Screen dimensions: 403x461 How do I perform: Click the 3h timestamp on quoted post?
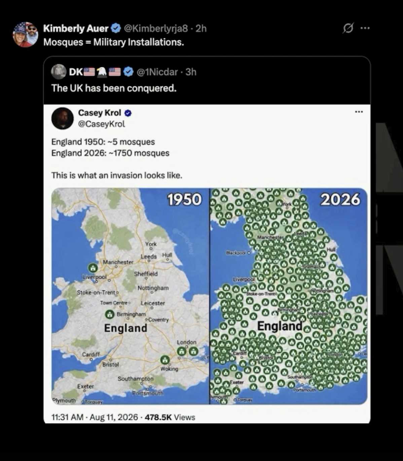191,72
